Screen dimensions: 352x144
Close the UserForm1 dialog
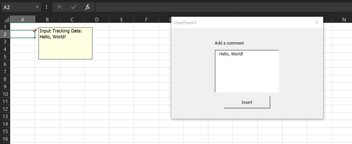317,23
